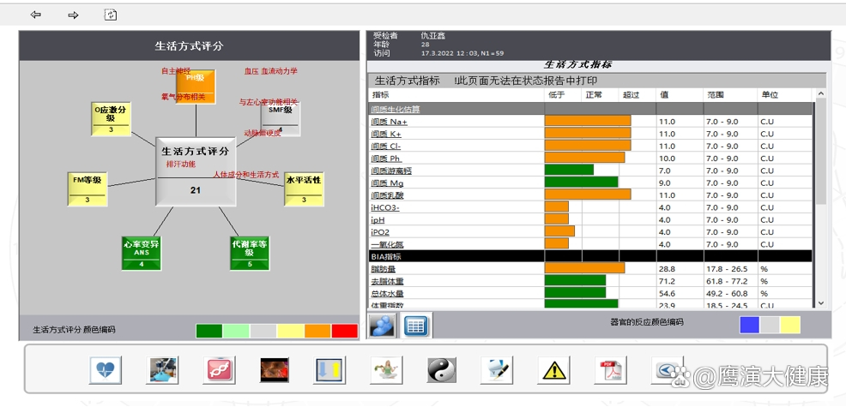Open the dark video image icon
The width and height of the screenshot is (846, 407).
275,370
